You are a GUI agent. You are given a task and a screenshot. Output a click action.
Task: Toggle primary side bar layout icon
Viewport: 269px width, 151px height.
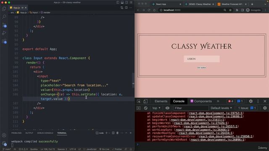tap(118, 3)
